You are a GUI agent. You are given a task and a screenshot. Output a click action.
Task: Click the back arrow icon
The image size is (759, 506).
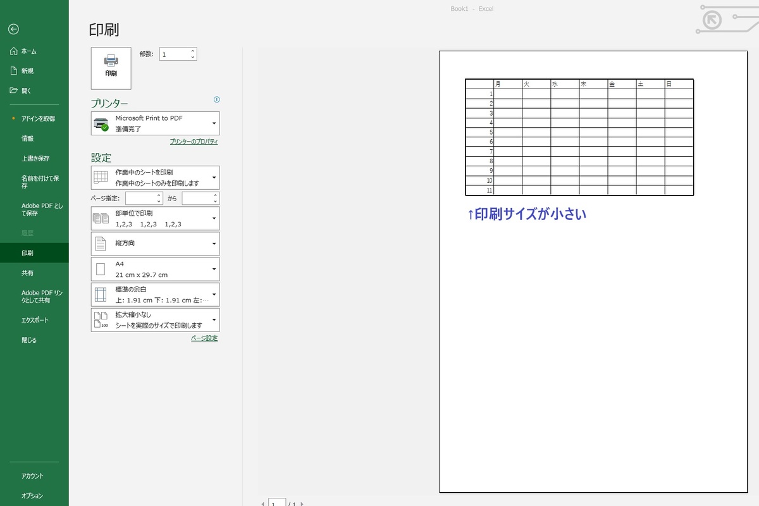tap(13, 29)
